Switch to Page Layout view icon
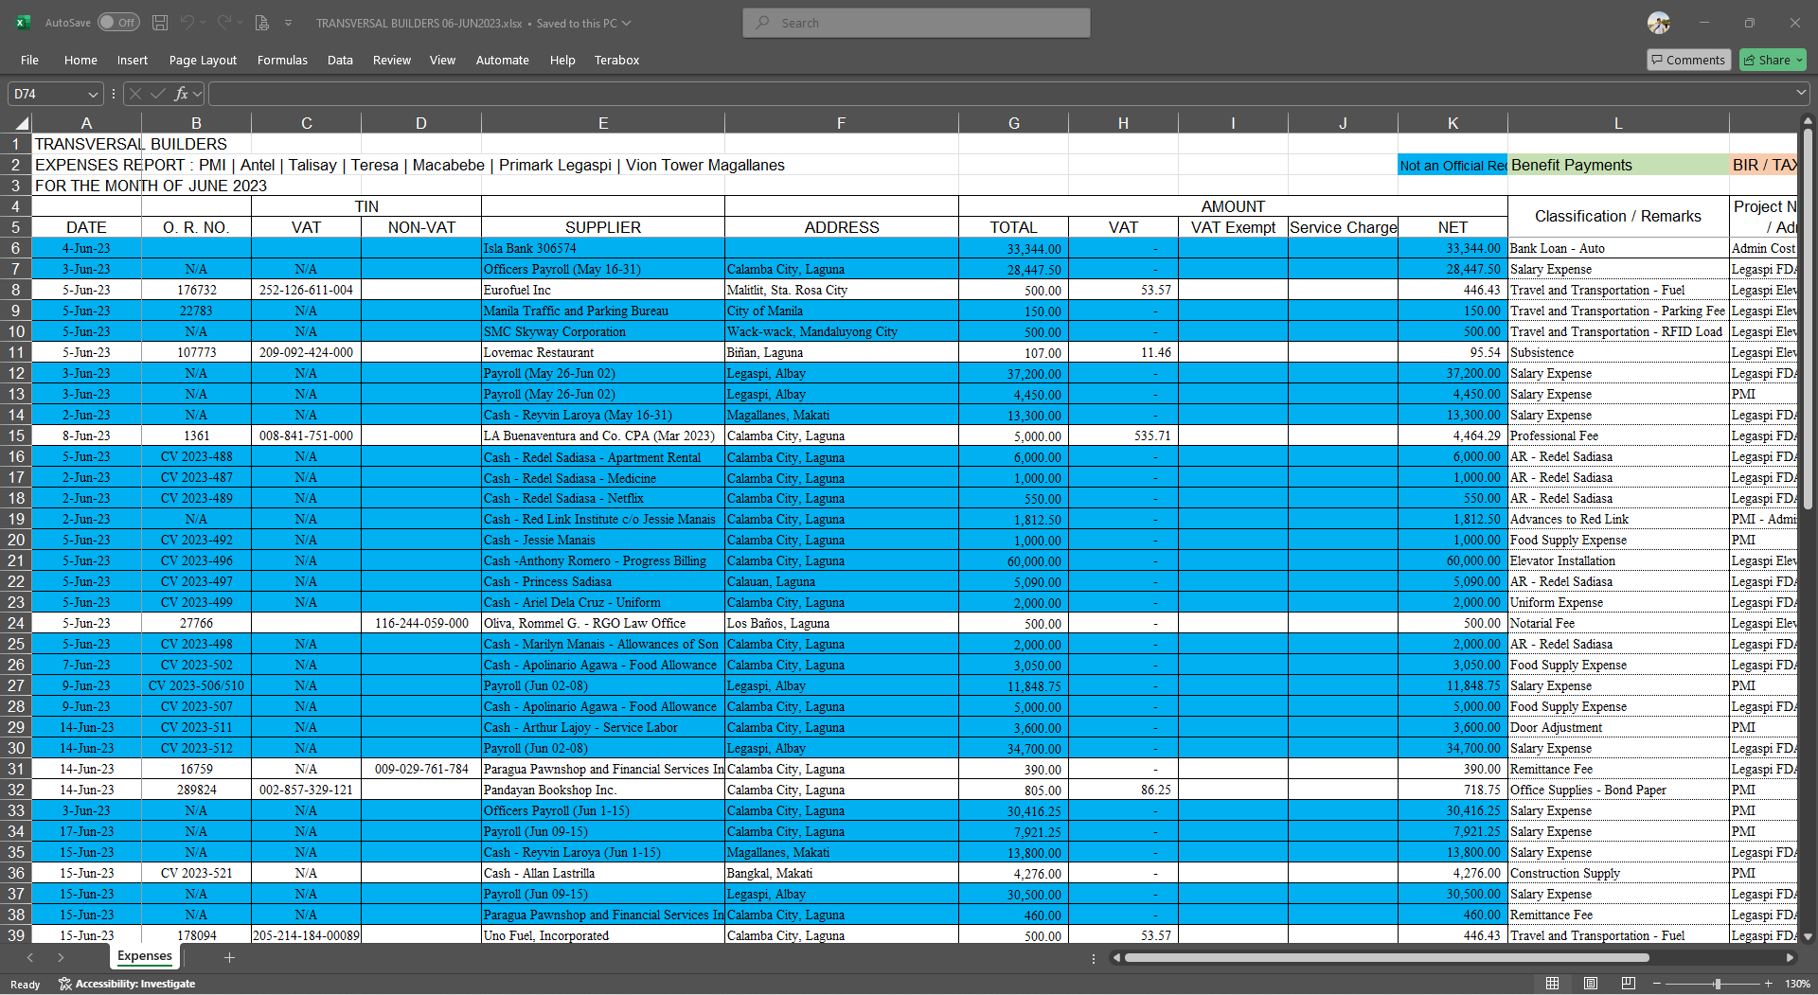This screenshot has width=1818, height=995. (1590, 984)
